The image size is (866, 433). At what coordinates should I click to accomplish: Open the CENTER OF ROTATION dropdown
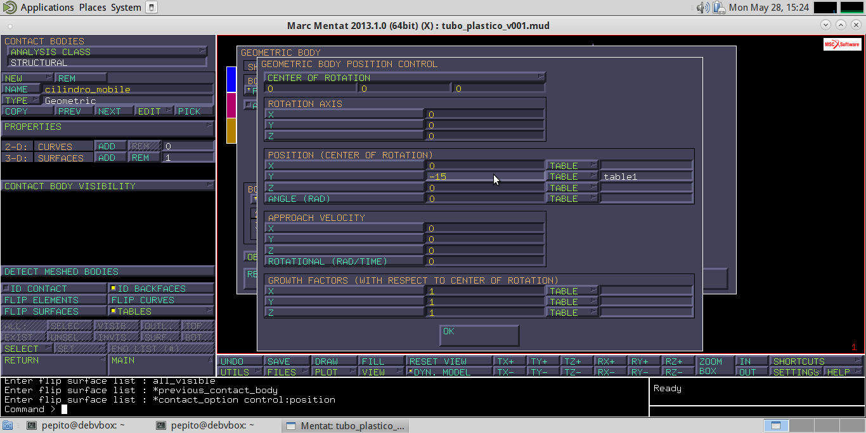405,78
